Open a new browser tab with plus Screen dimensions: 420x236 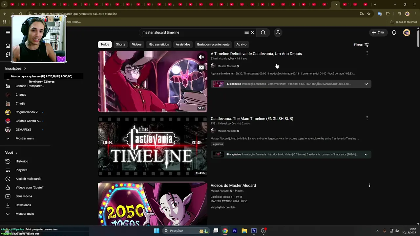375,4
